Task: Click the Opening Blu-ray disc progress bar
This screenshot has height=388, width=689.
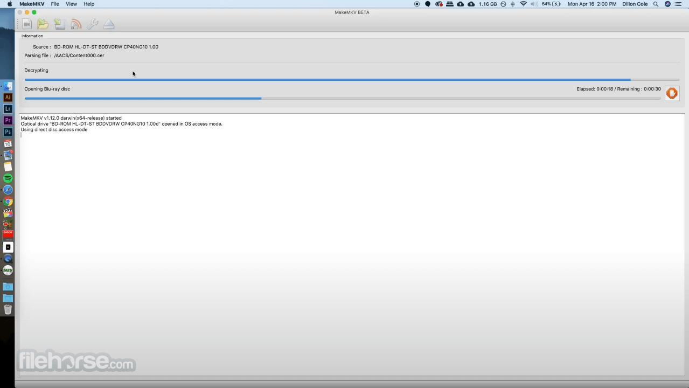Action: pyautogui.click(x=343, y=99)
